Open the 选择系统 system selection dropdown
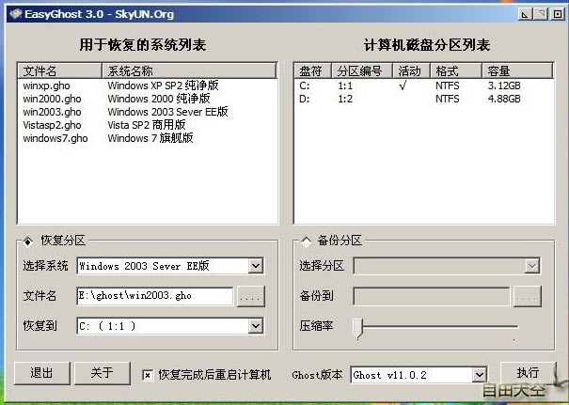Image resolution: width=569 pixels, height=405 pixels. click(255, 267)
